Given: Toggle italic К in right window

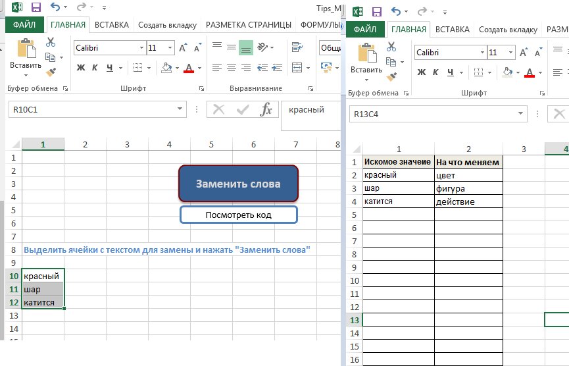Looking at the screenshot, I should coord(435,72).
